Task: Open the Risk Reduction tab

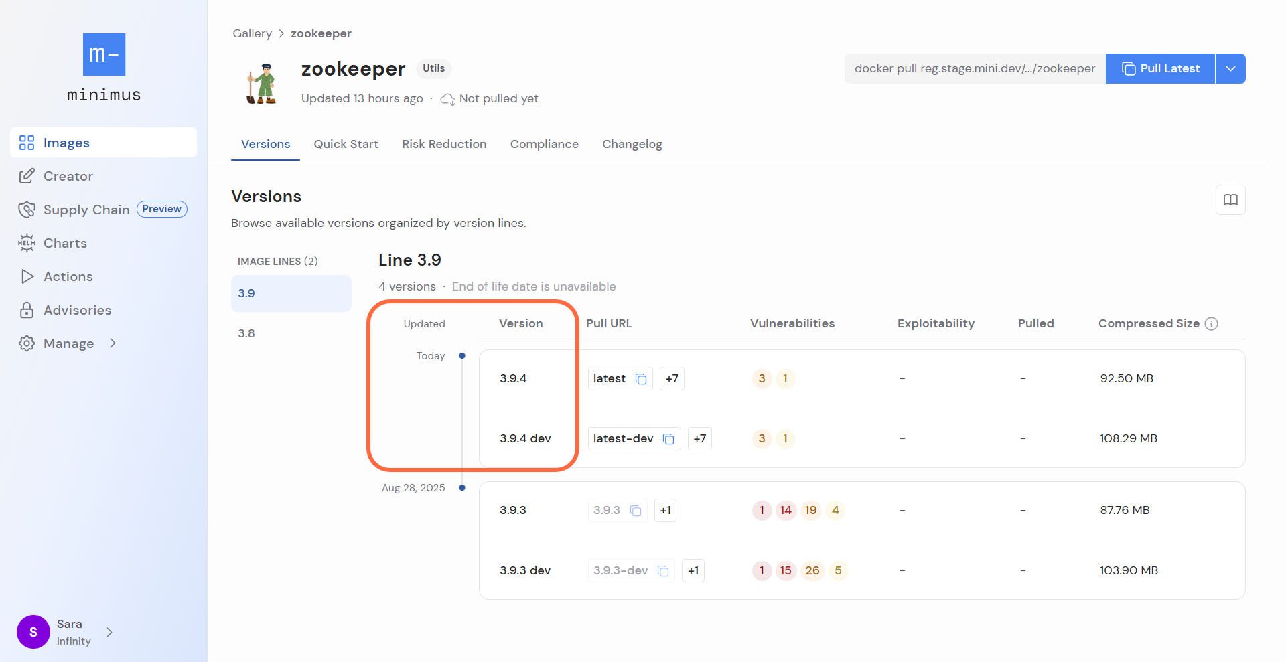Action: tap(444, 144)
